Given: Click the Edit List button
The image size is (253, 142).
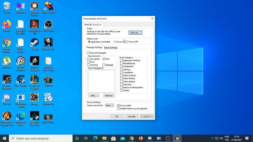Looking at the screenshot, I should tap(135, 33).
